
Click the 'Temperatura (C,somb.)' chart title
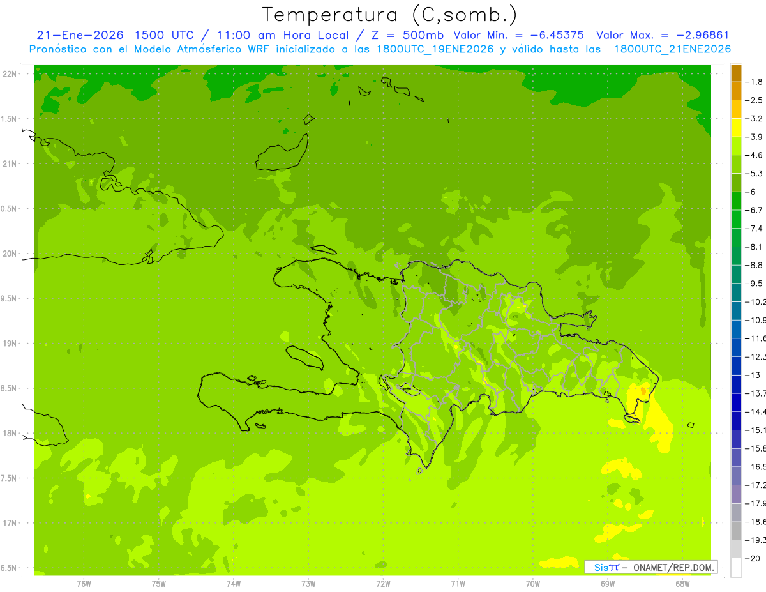390,15
